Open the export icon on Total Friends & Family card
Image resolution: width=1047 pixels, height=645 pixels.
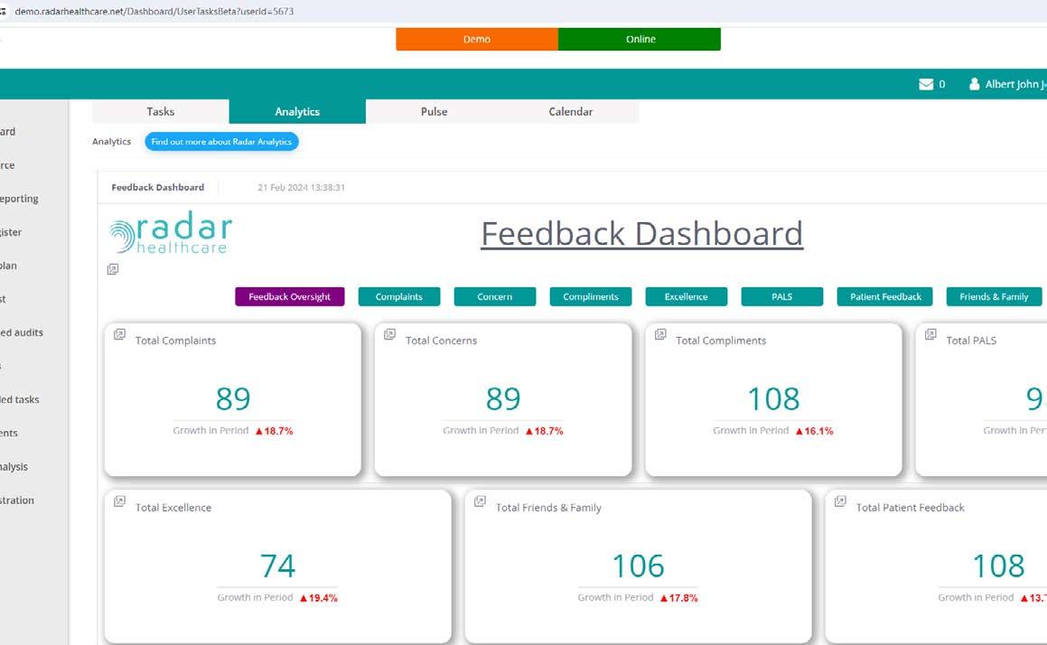(x=480, y=501)
